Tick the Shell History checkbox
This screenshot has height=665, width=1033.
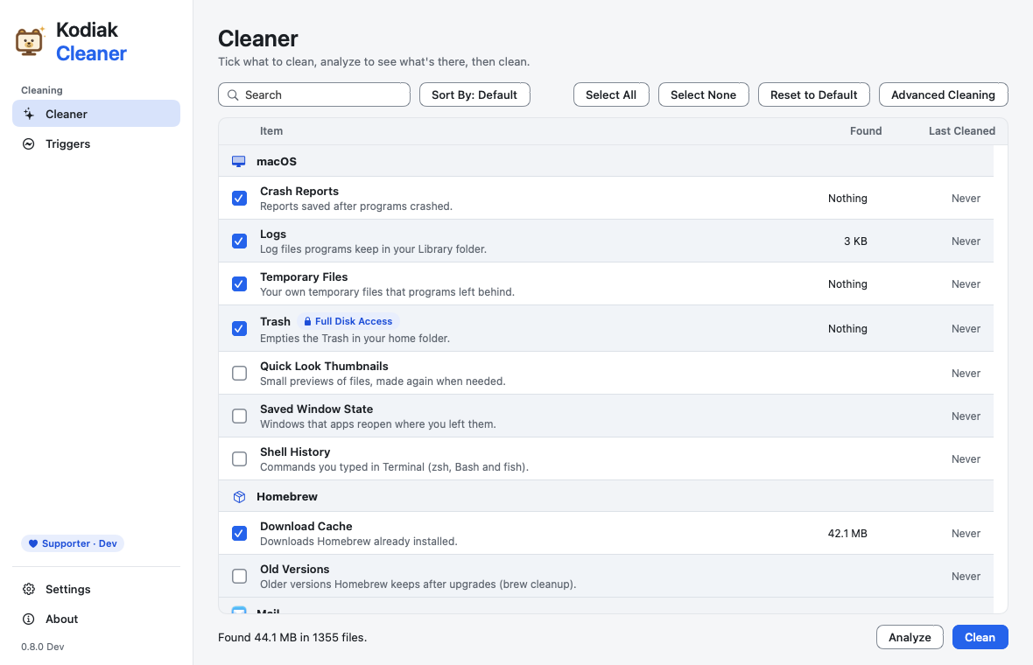click(x=239, y=458)
